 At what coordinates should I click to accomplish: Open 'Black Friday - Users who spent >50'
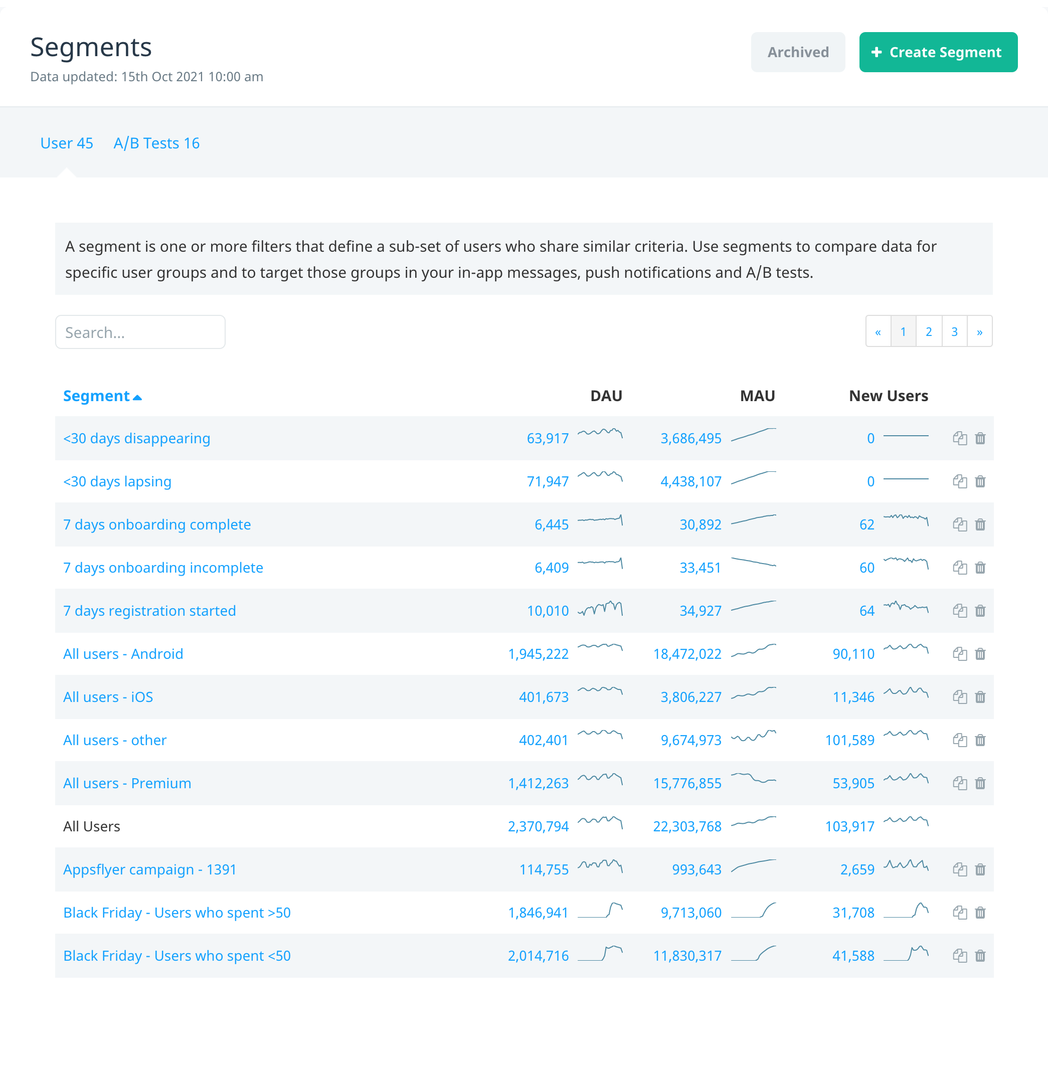point(177,913)
